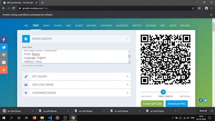Switch to the BITCOIN tab

185,26
